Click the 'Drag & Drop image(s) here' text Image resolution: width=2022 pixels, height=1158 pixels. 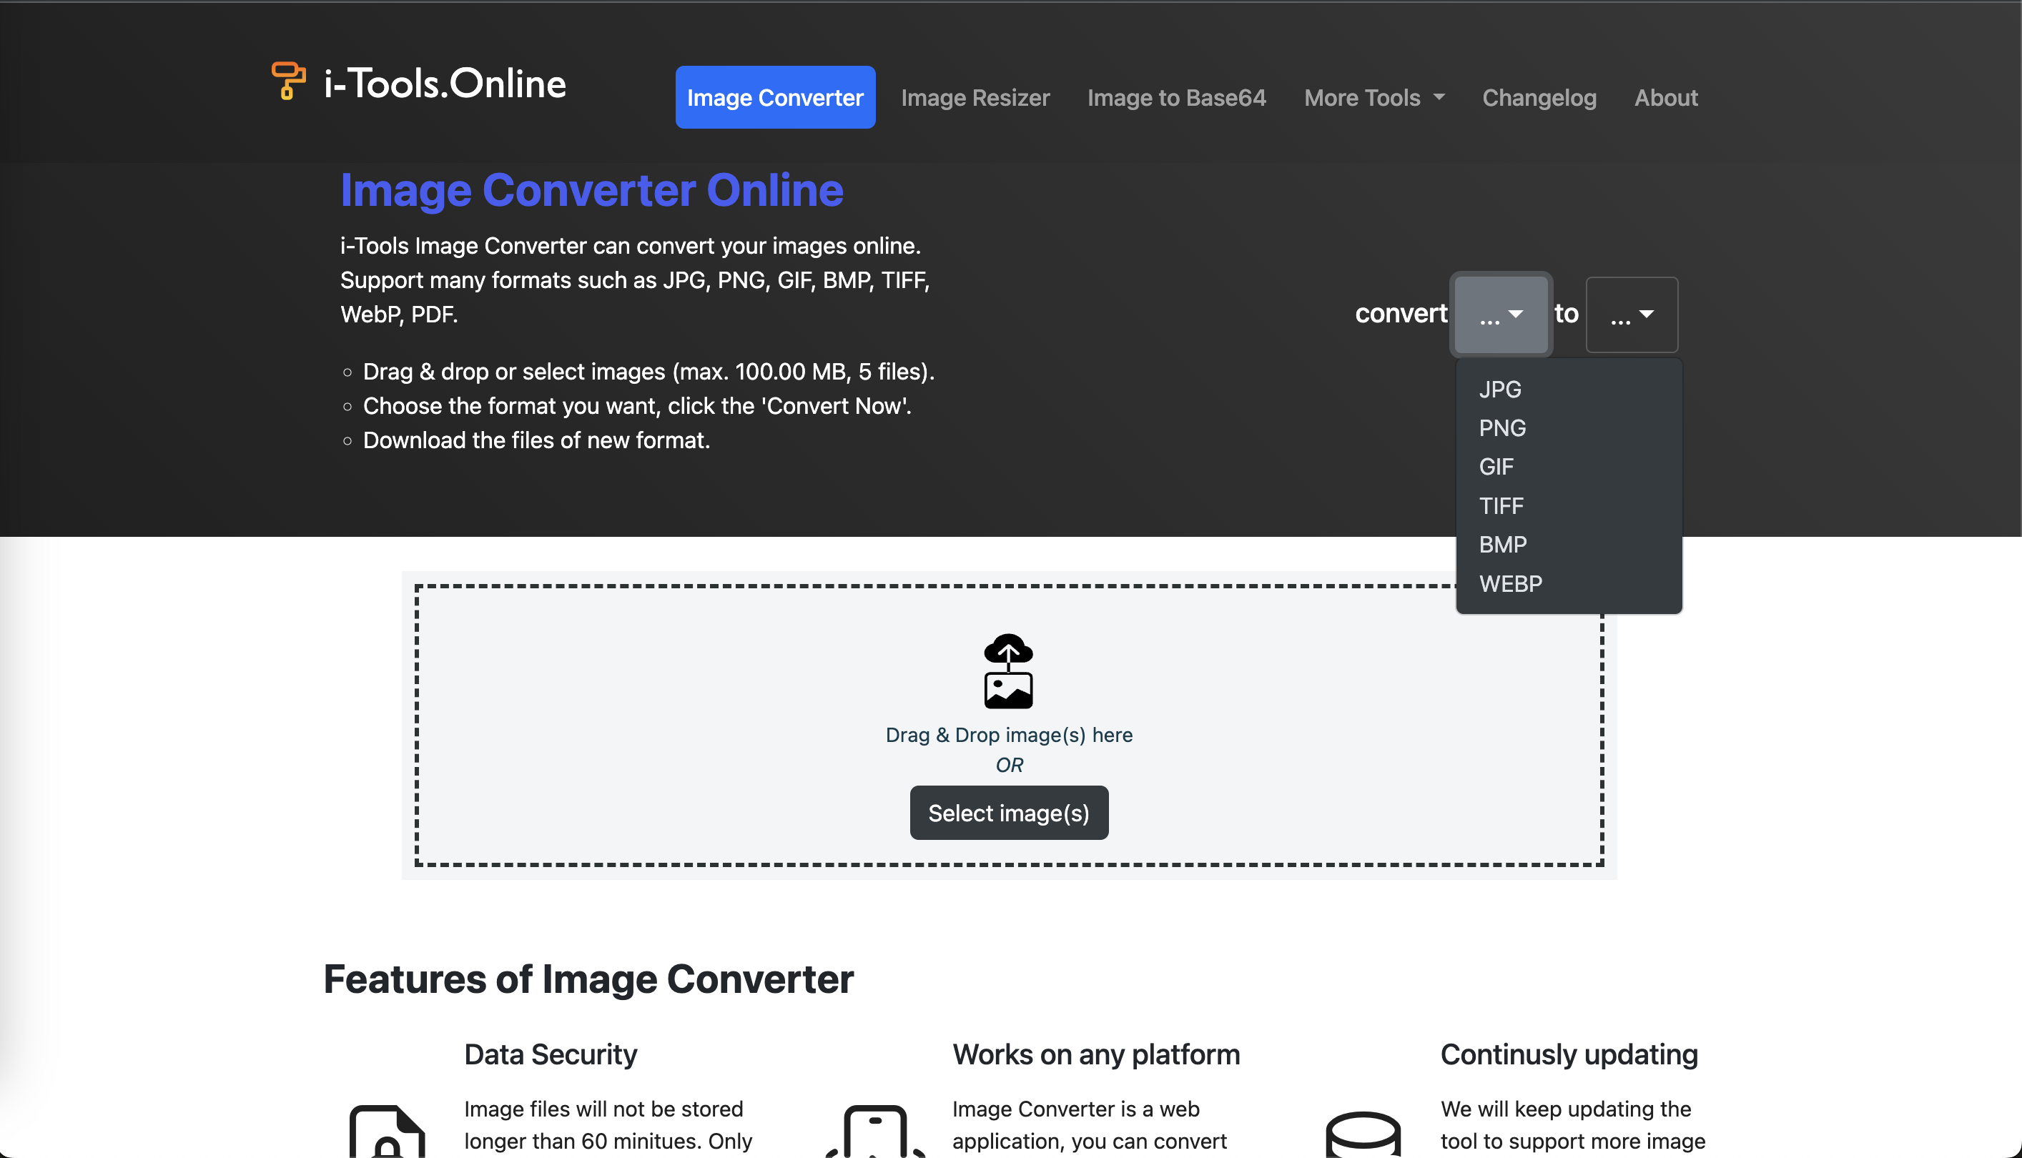point(1009,735)
